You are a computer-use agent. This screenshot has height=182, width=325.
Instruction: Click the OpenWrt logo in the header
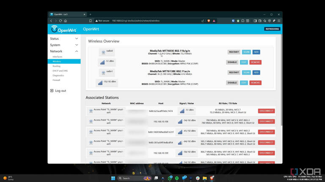point(64,29)
